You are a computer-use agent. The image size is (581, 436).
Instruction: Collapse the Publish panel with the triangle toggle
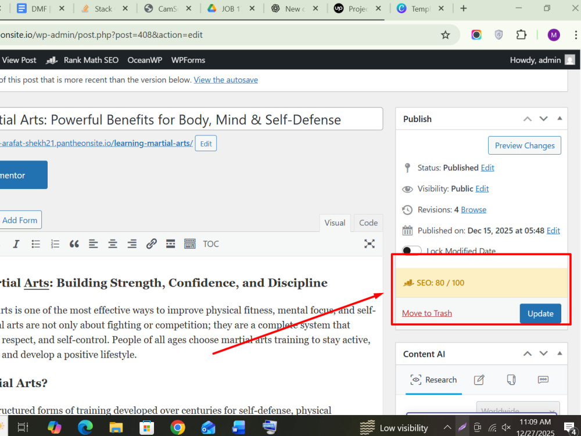point(560,119)
